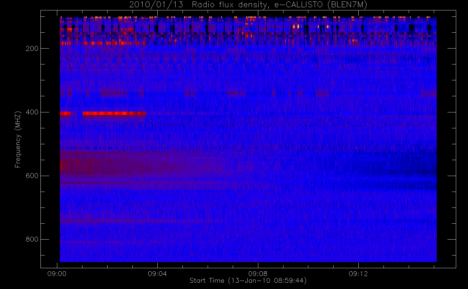Select the 200 frequency tick label

32,49
